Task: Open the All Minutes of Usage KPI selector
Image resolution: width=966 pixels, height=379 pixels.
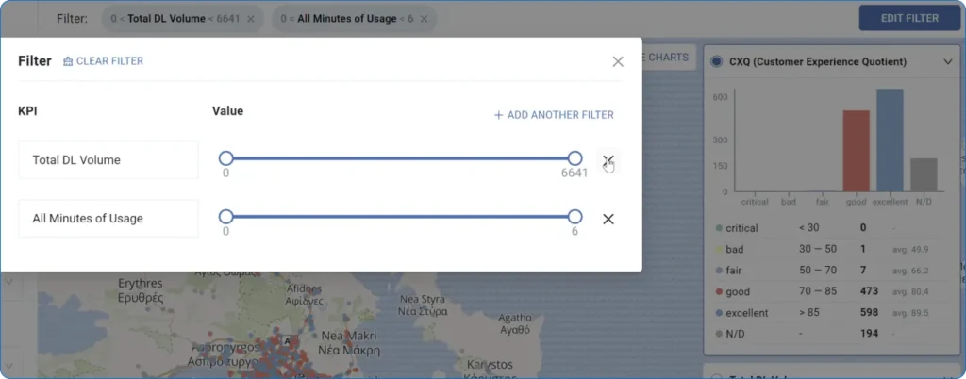Action: click(108, 219)
